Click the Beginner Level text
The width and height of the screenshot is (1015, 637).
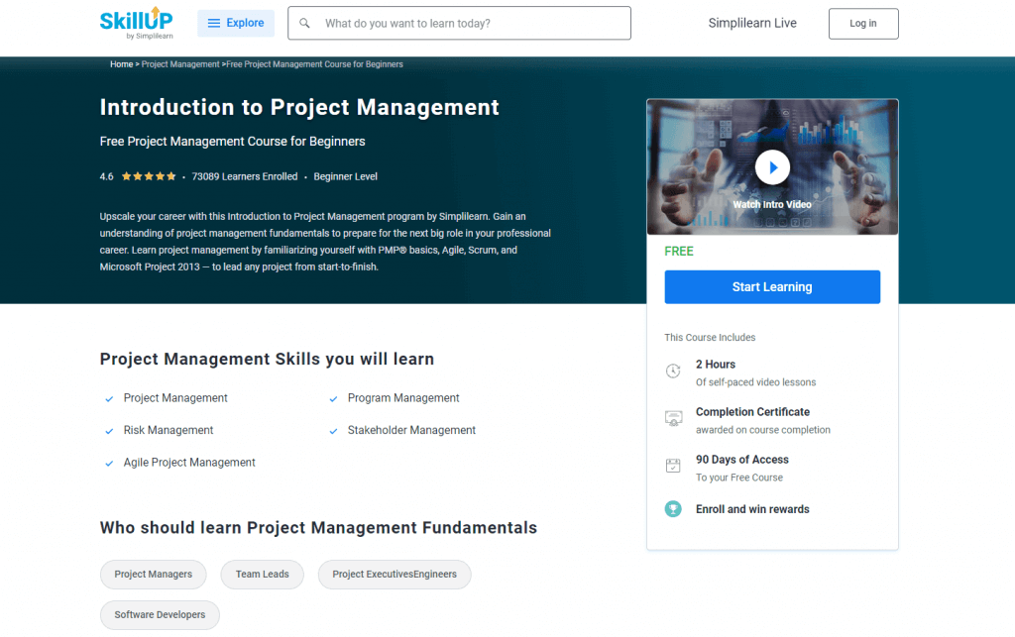click(346, 176)
